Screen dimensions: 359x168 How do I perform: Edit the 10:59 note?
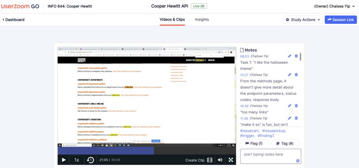point(290,106)
